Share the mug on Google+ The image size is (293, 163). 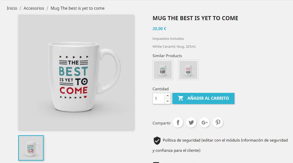pos(205,122)
